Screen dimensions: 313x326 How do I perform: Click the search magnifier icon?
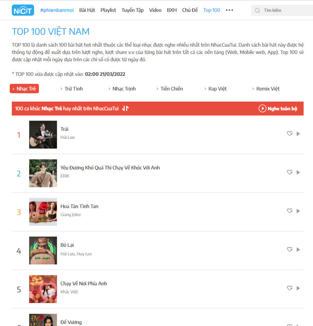click(257, 11)
